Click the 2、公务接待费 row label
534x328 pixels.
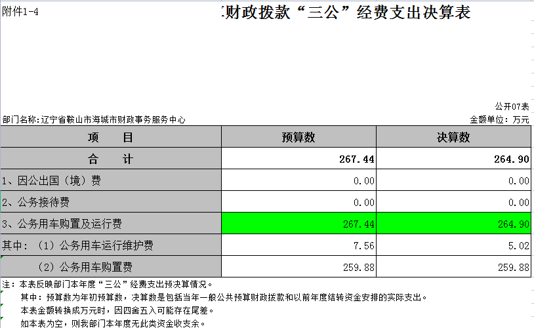(x=111, y=201)
